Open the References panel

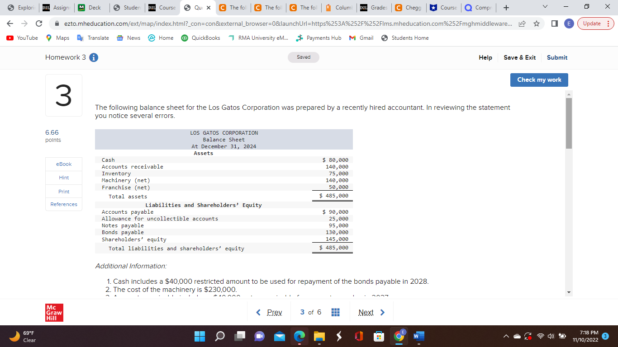pos(64,204)
